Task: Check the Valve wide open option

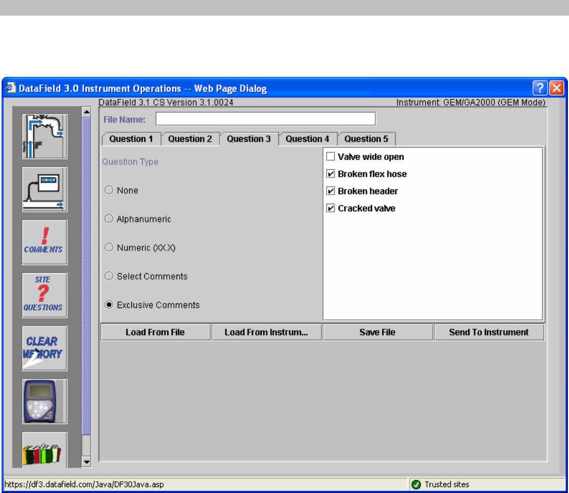Action: [x=330, y=156]
